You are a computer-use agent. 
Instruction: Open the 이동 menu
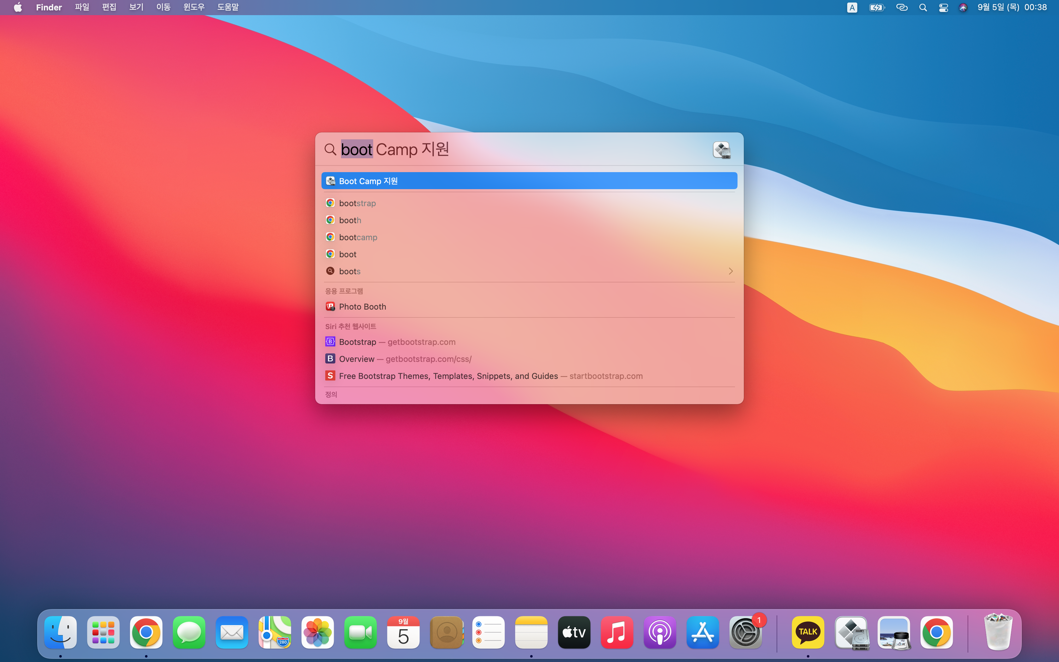[163, 8]
